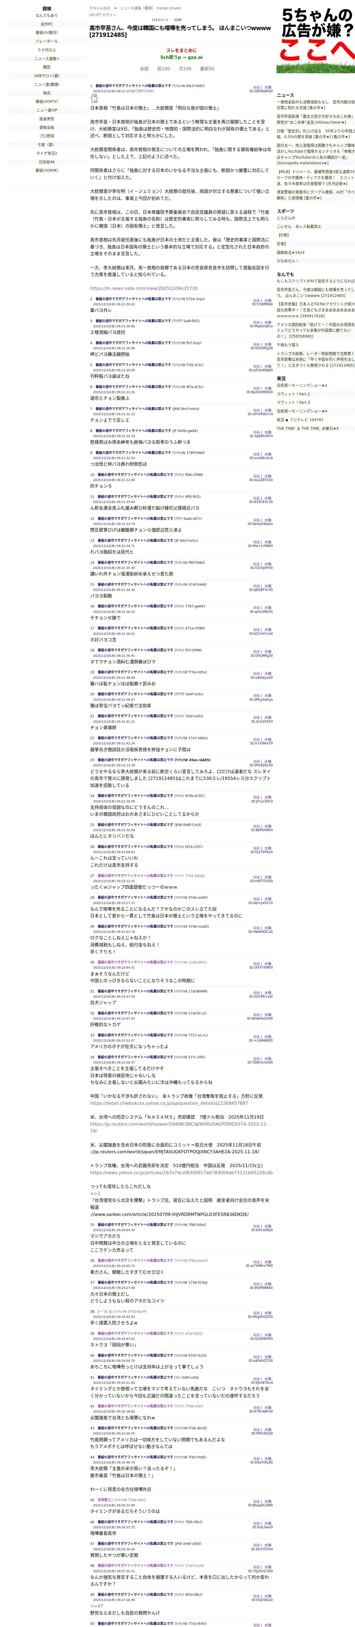Select バレーボール in the board list
The image size is (355, 1627).
tap(47, 41)
